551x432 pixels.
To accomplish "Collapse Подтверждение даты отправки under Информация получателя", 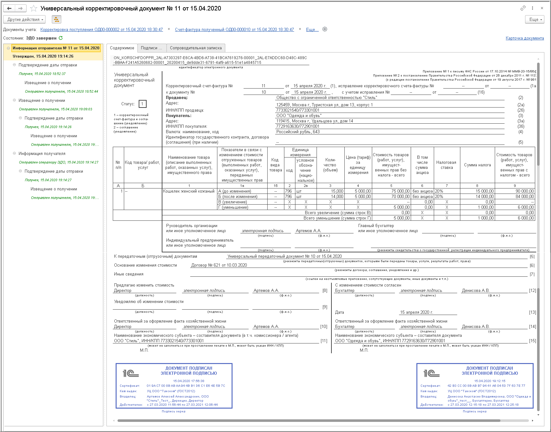I will click(20, 171).
